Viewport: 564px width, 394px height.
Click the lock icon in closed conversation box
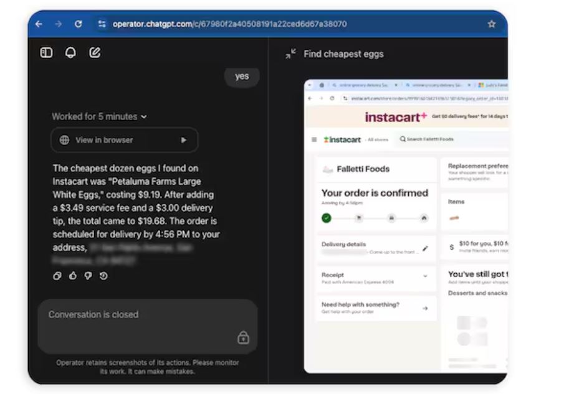pyautogui.click(x=243, y=337)
